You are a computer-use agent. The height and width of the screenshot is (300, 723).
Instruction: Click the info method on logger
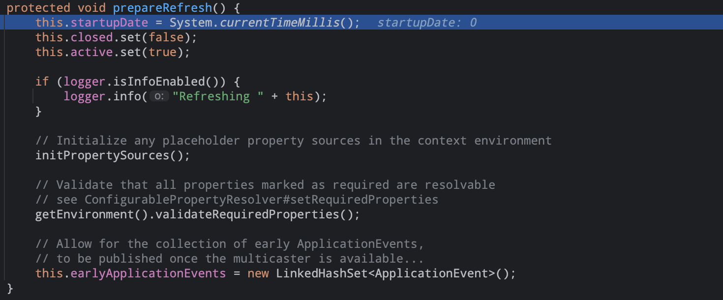tap(127, 96)
